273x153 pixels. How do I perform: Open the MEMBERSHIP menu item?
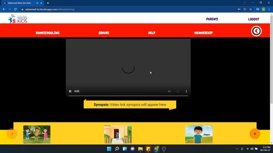point(203,33)
